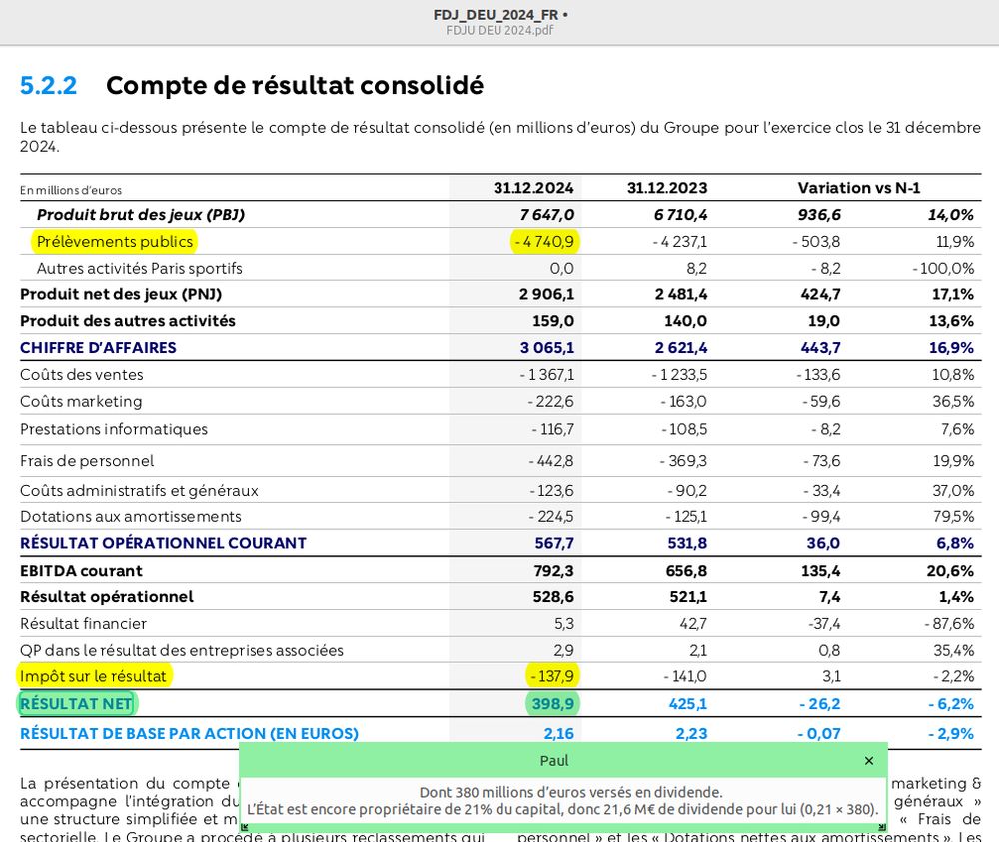999x842 pixels.
Task: Select the yellow highlighted value - 137,9
Action: (551, 676)
